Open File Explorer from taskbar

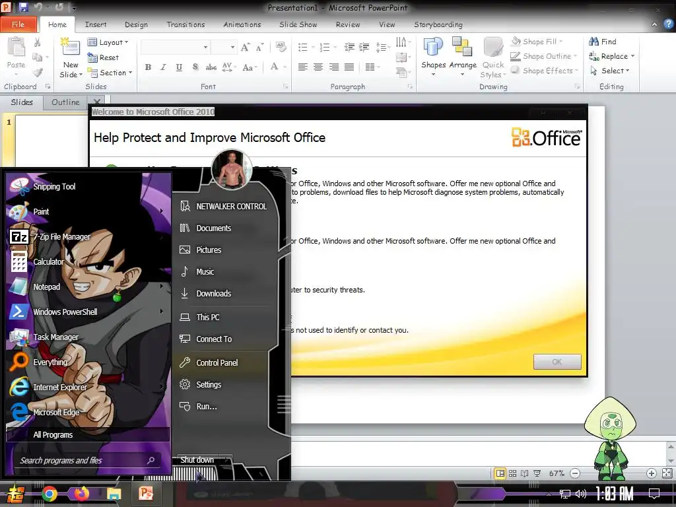click(114, 494)
